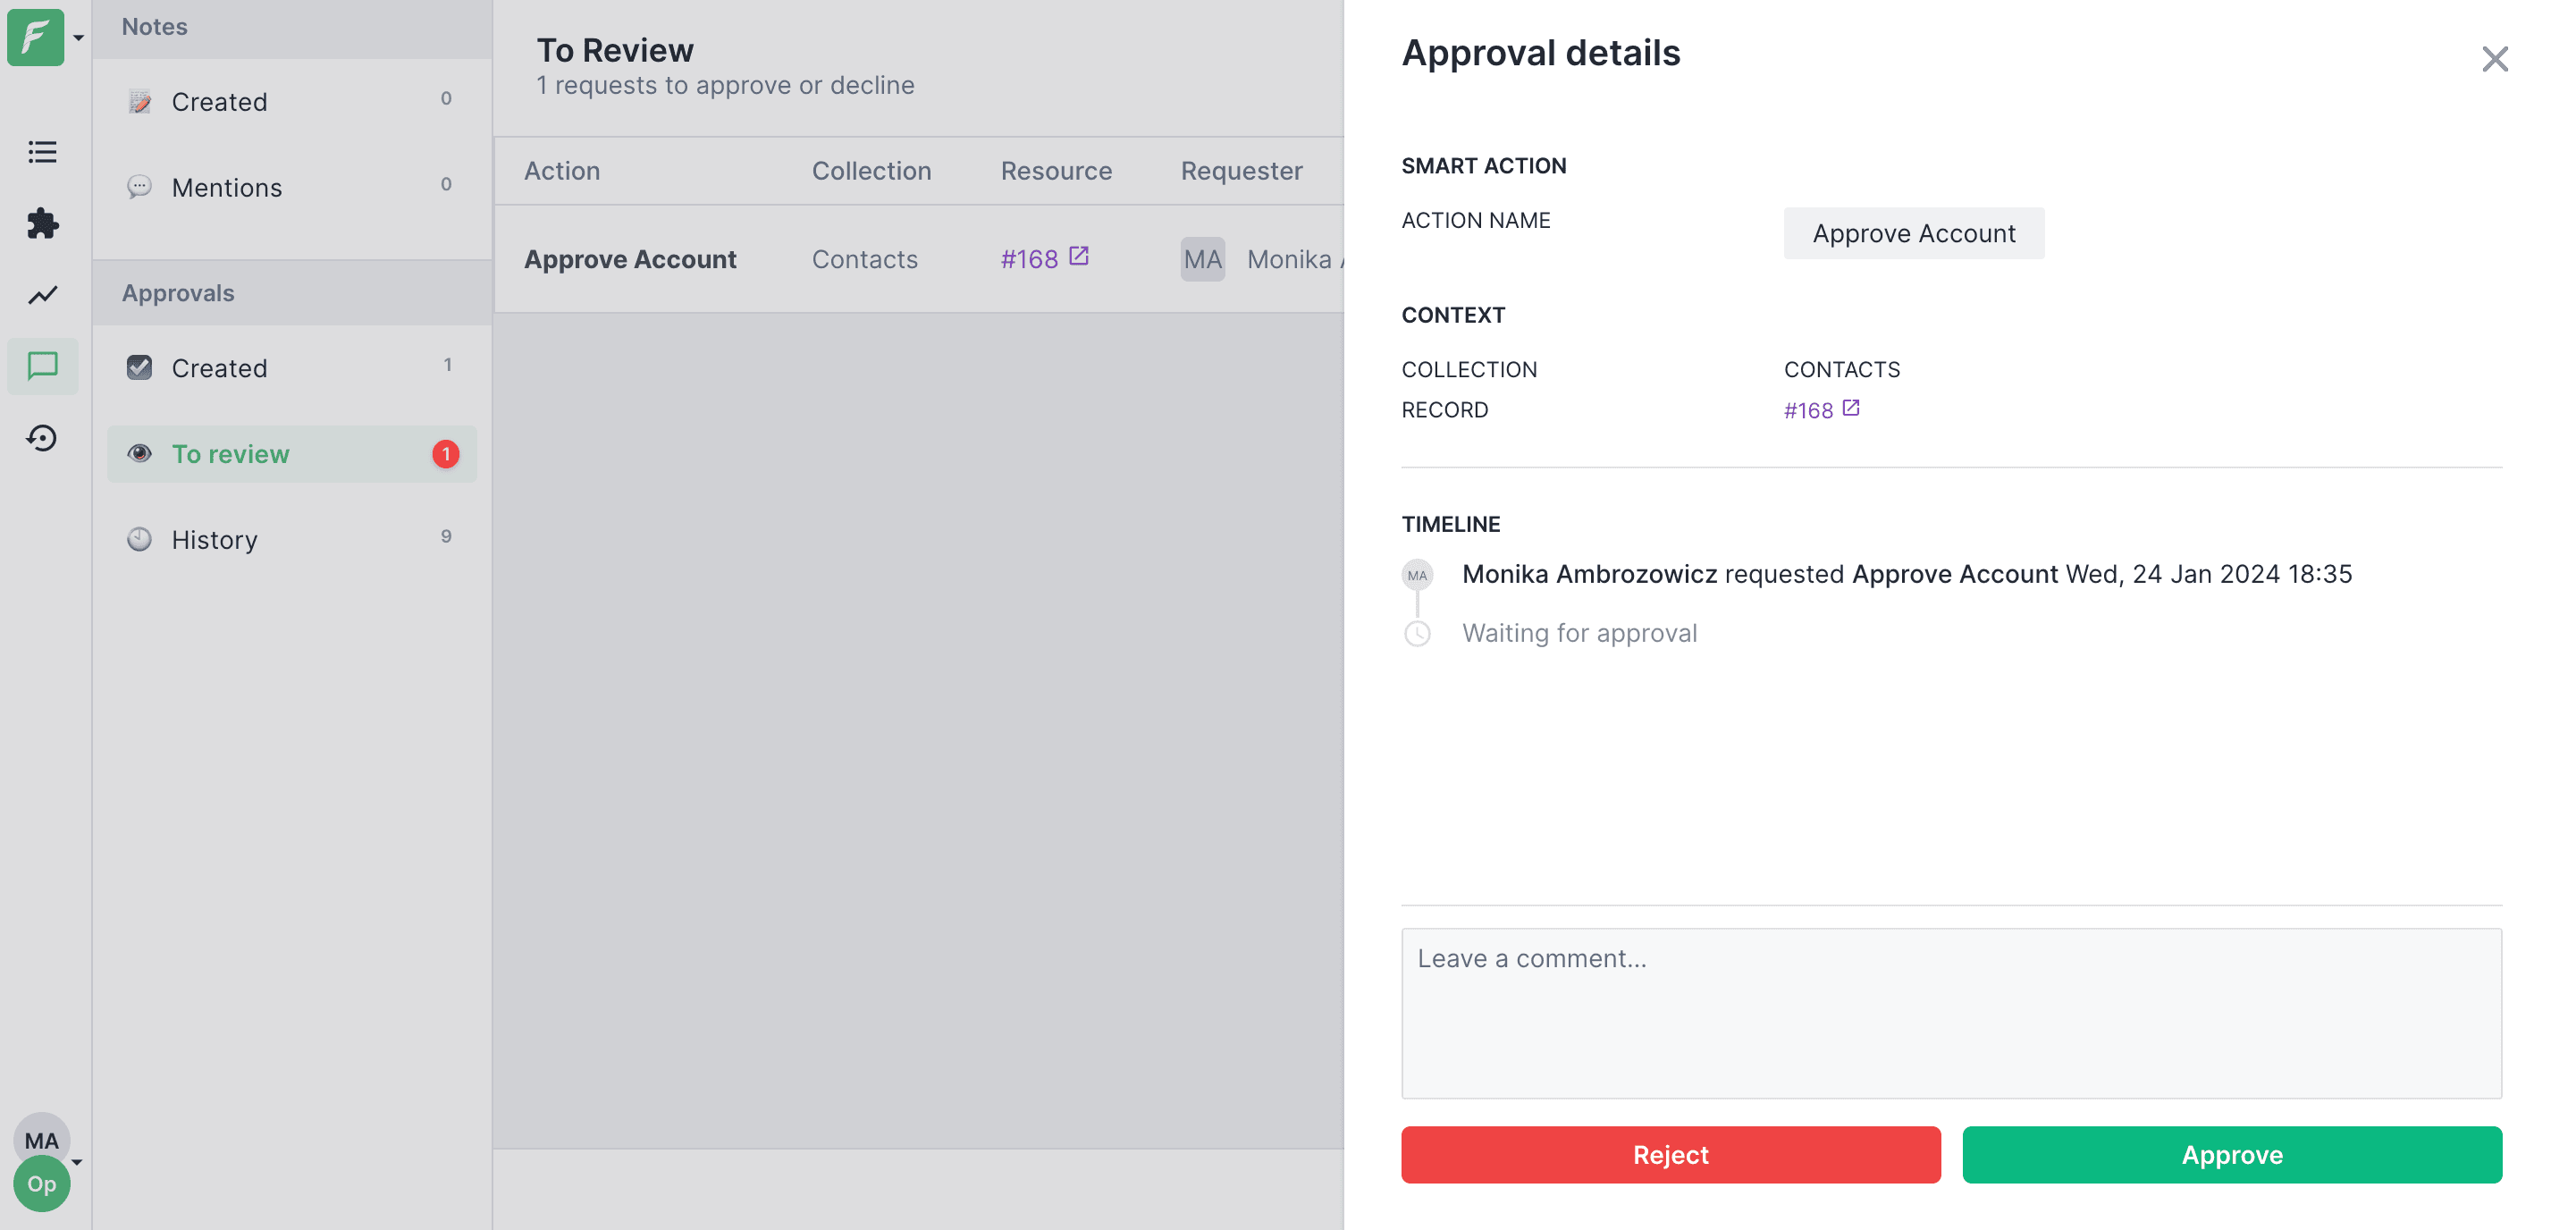This screenshot has width=2551, height=1230.
Task: Close the Approval details panel
Action: tap(2494, 59)
